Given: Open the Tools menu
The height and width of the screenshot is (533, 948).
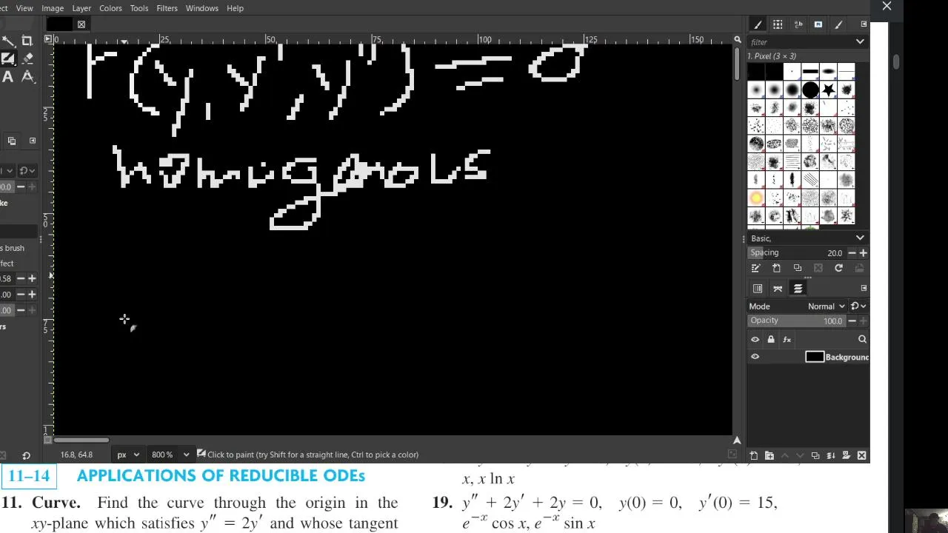Looking at the screenshot, I should 139,8.
